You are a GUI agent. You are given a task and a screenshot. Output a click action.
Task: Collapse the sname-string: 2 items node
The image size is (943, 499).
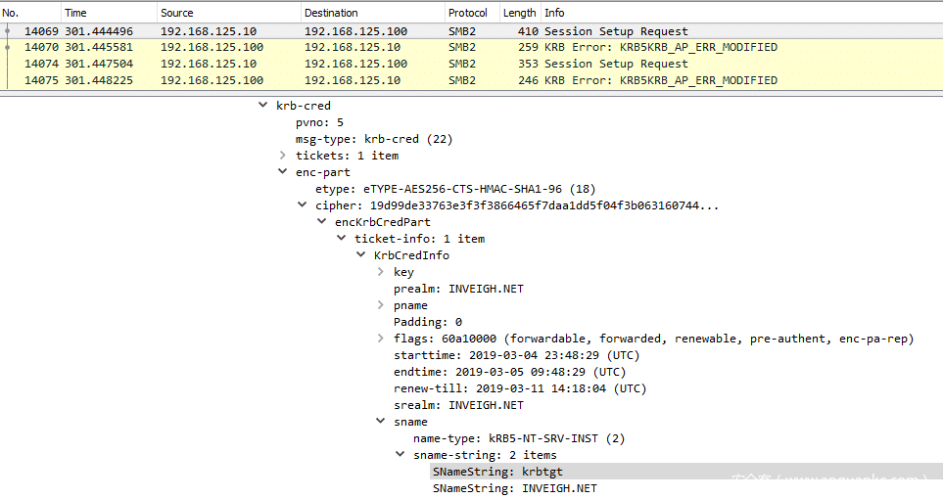401,455
